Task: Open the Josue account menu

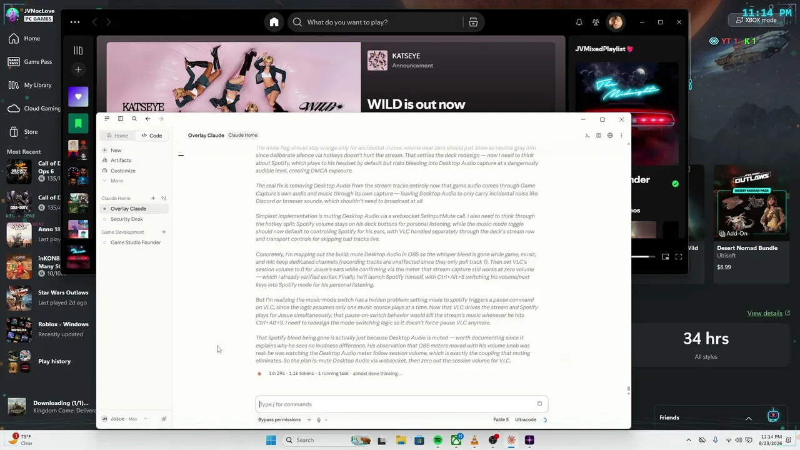Action: click(124, 419)
